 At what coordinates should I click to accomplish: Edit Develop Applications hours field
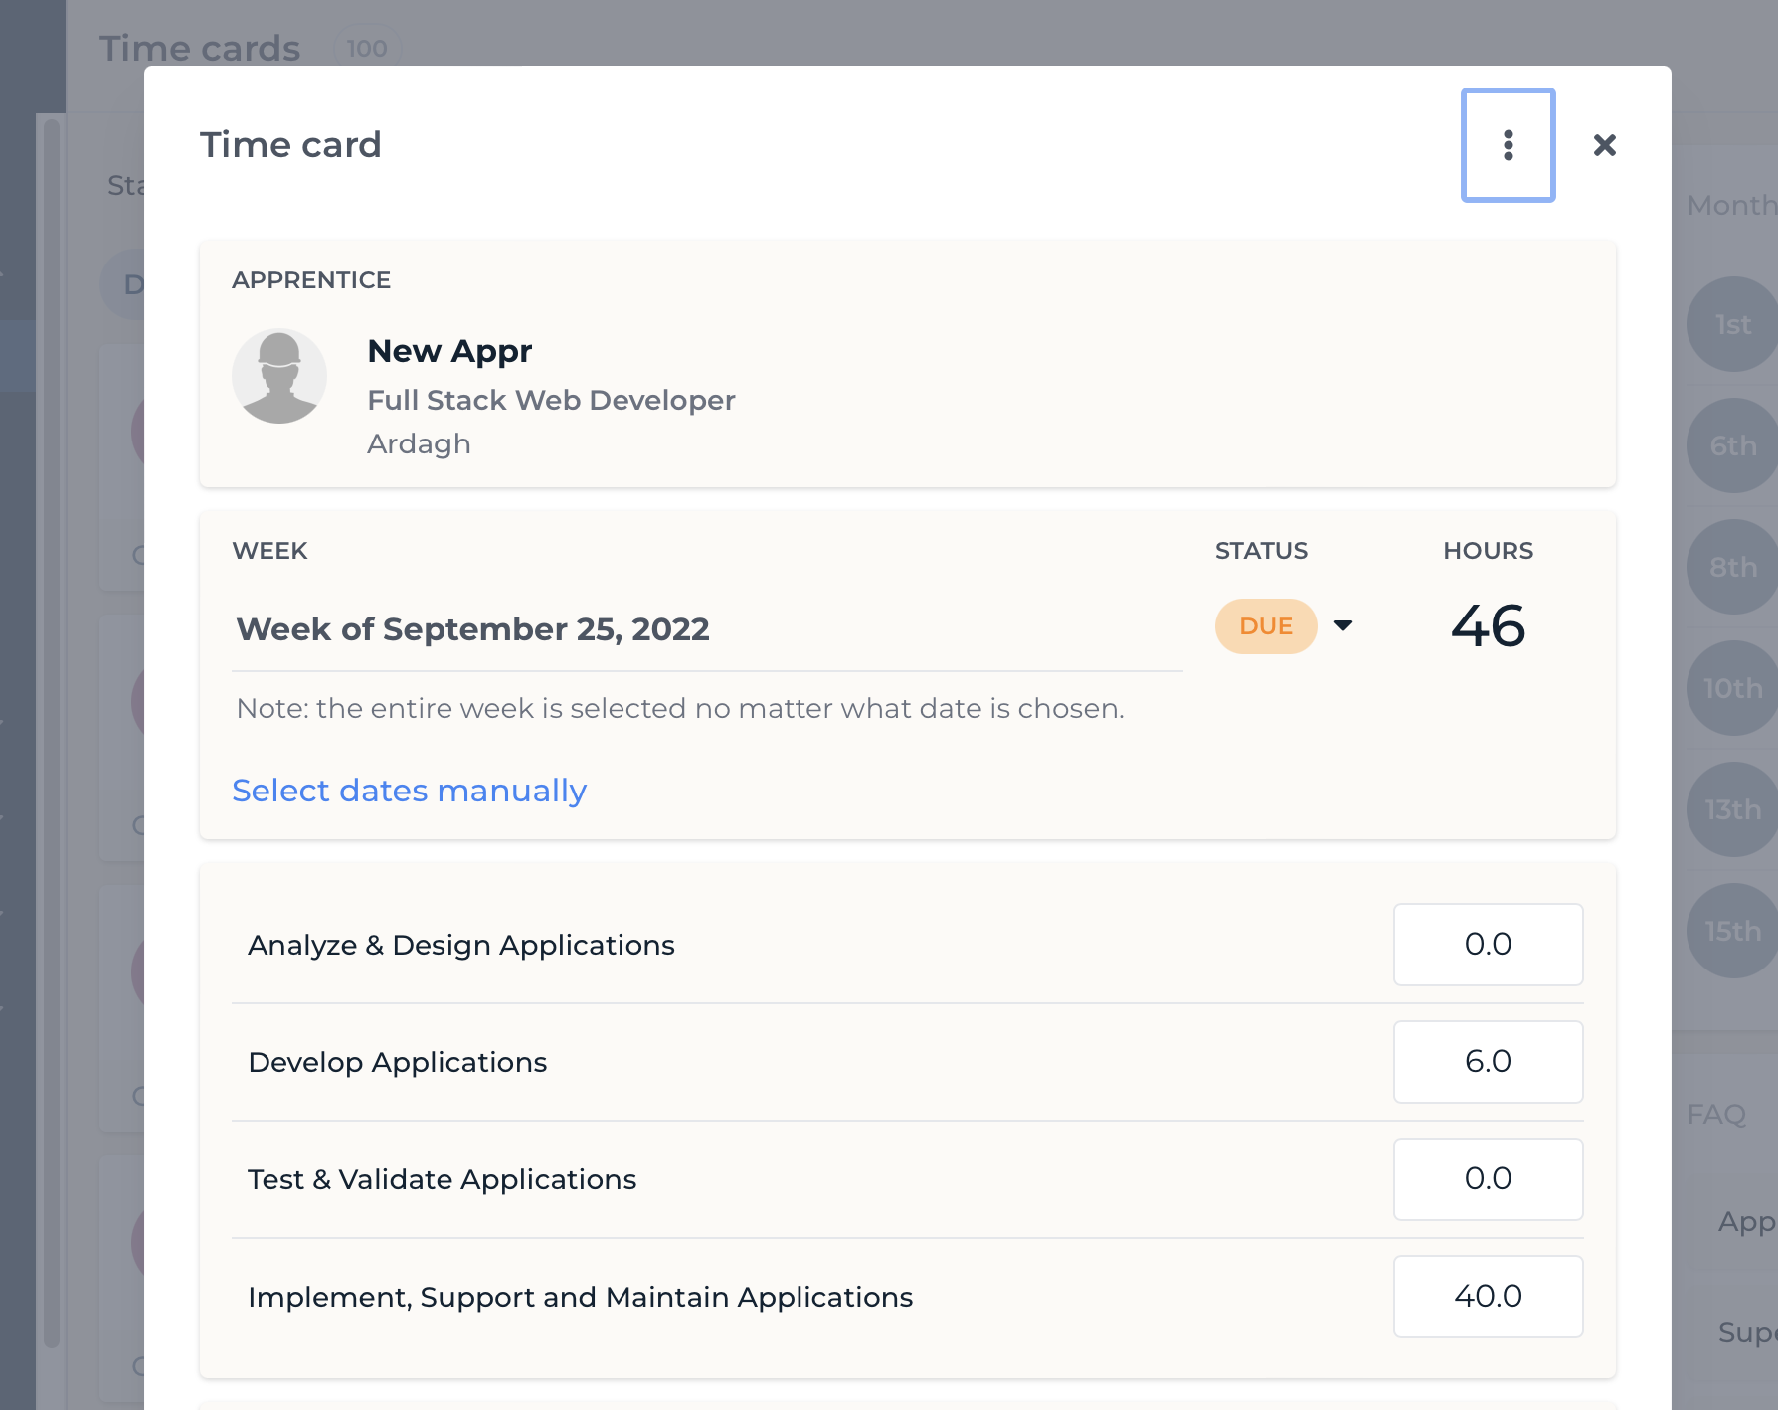click(x=1488, y=1062)
